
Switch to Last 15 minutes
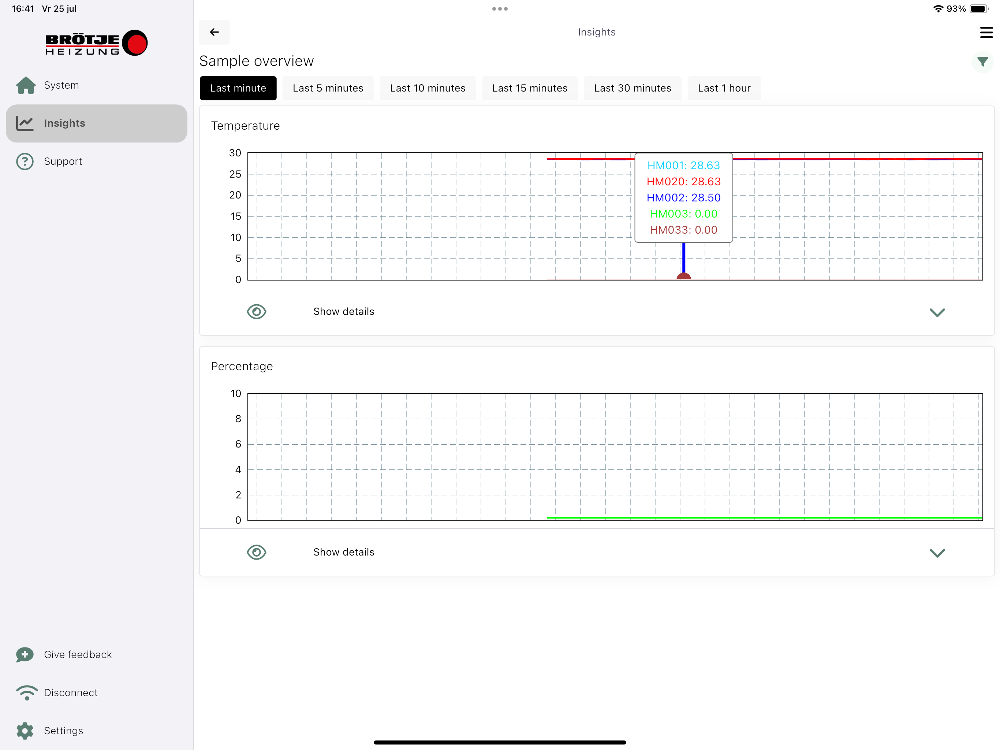click(x=529, y=88)
